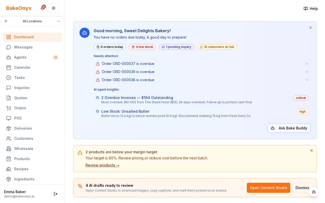This screenshot has height=203, width=325.
Task: Expand overdue order ORD-000038 arrow
Action: click(x=307, y=80)
